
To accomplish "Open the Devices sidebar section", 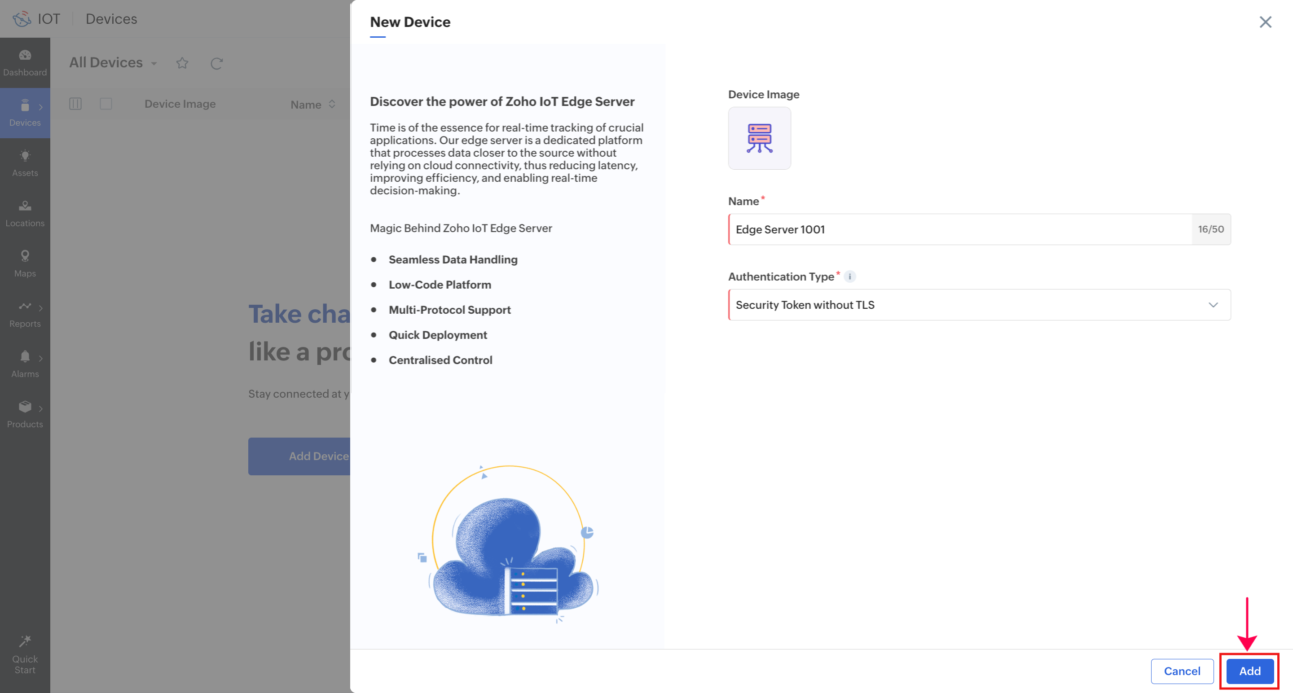I will (25, 114).
